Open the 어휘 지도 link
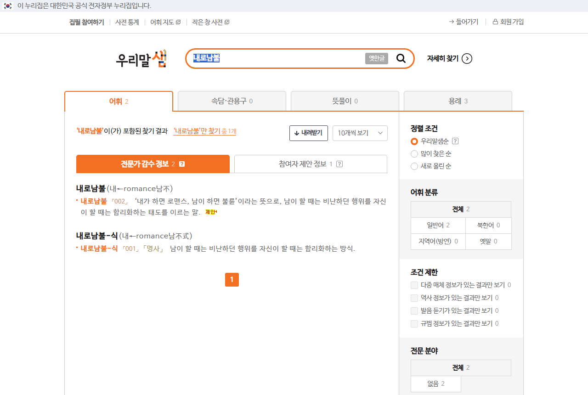The width and height of the screenshot is (588, 395). coord(165,22)
